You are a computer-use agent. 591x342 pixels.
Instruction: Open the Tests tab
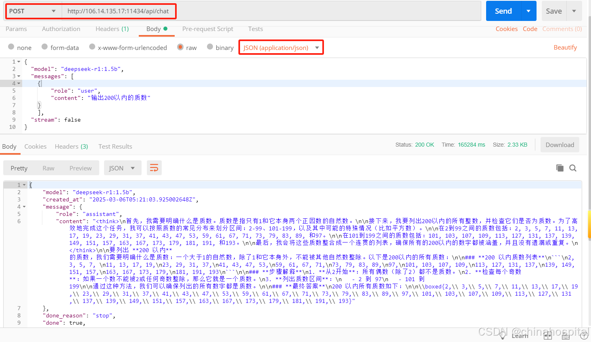coord(255,29)
